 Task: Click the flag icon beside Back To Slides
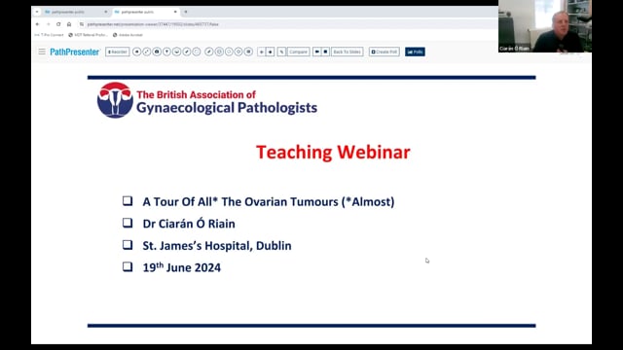(x=316, y=52)
